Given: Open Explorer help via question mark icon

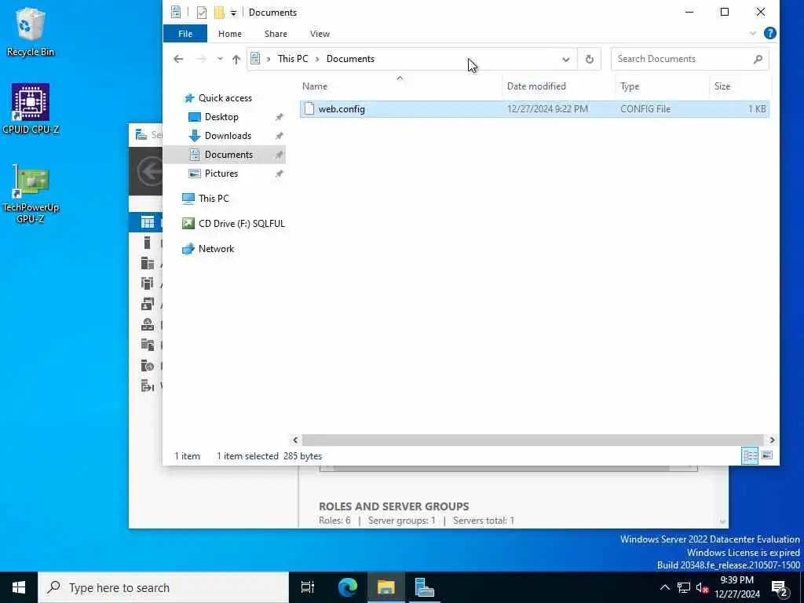Looking at the screenshot, I should (769, 33).
